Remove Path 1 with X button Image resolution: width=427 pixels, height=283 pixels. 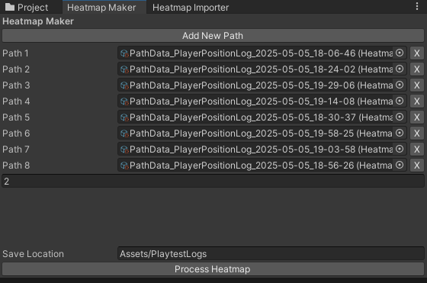[417, 53]
